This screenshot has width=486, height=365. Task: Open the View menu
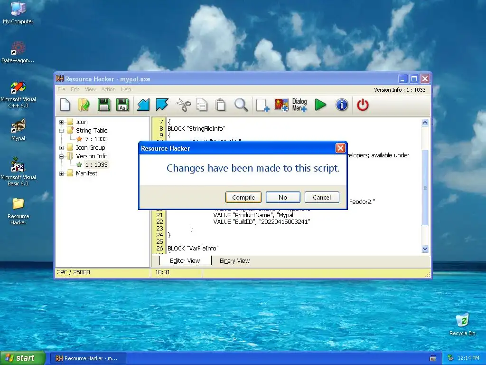90,89
